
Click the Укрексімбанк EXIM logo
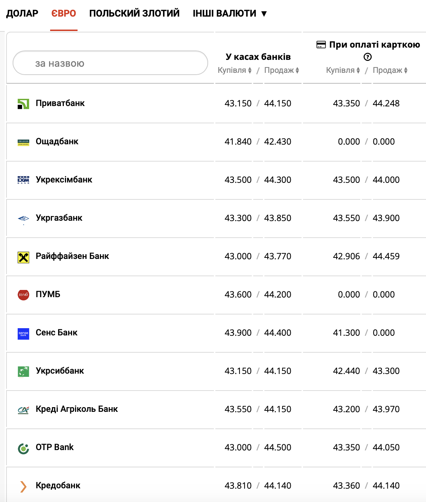(x=23, y=180)
